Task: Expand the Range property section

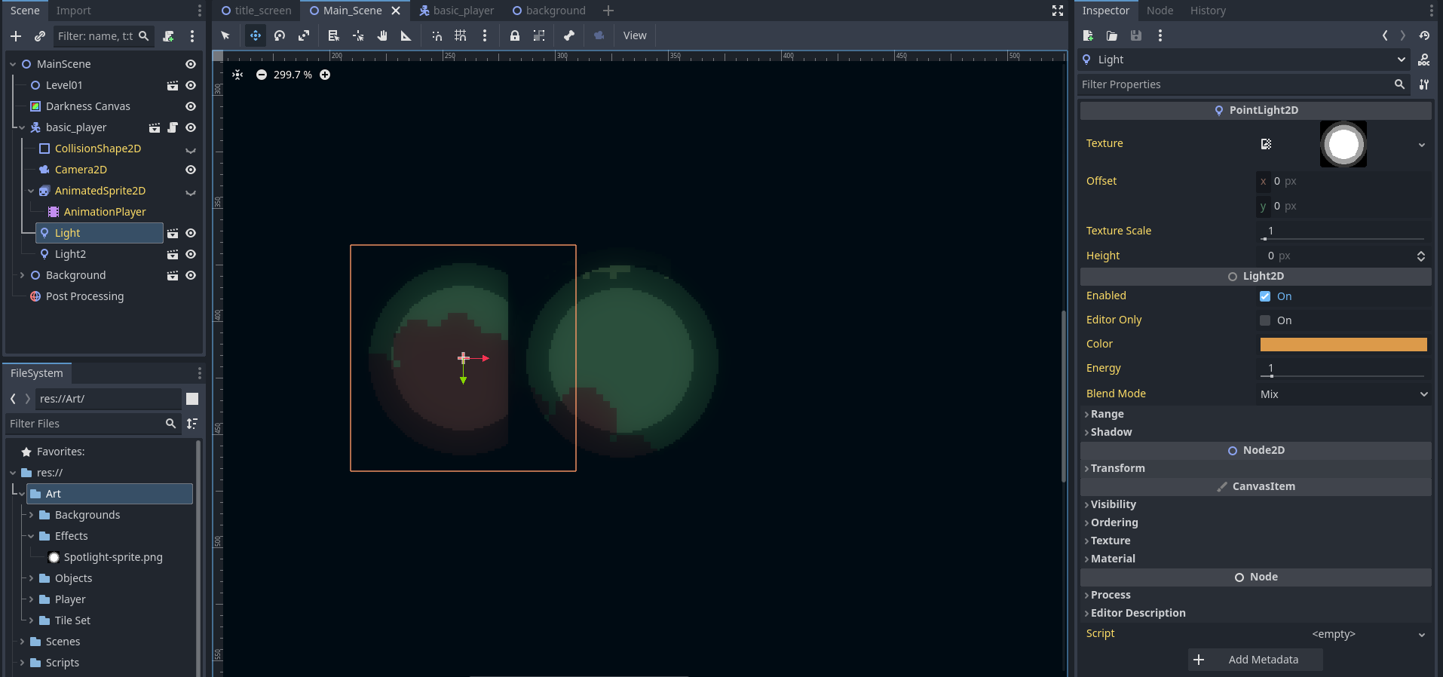Action: [1107, 414]
